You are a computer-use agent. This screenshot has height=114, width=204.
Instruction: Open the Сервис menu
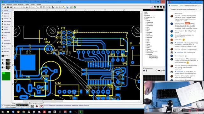(x=27, y=4)
